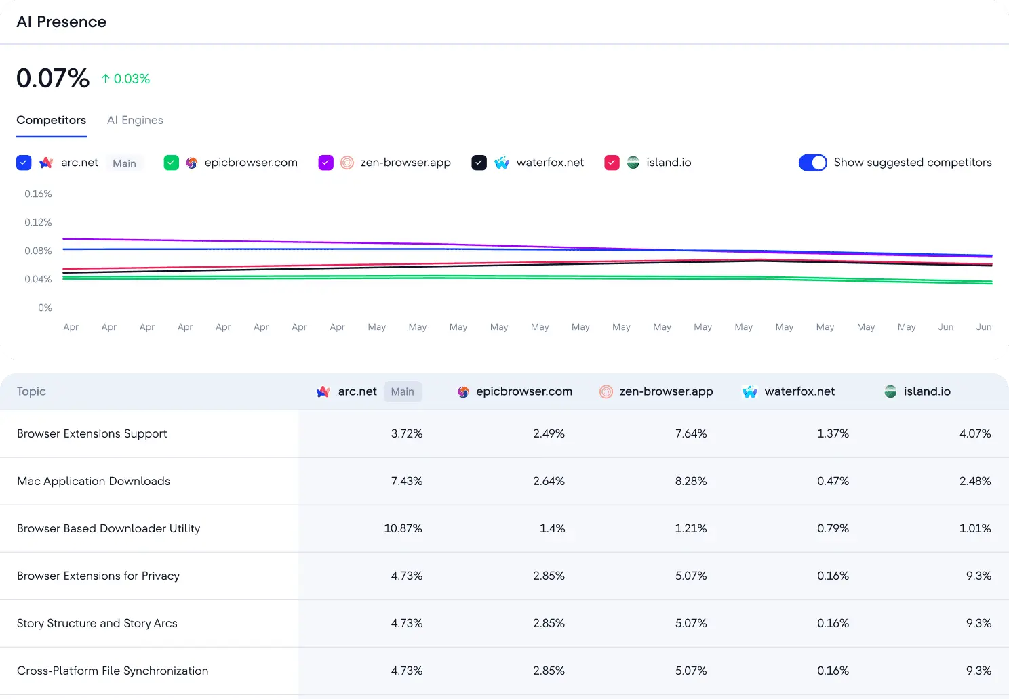
Task: Open the Cross-Platform File Synchronization topic
Action: [x=113, y=671]
